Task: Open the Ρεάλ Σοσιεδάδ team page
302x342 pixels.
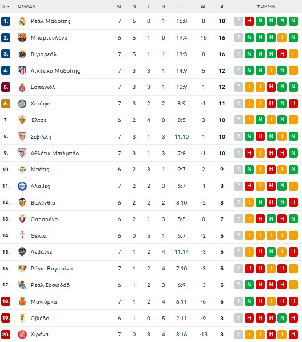Action: (x=50, y=285)
